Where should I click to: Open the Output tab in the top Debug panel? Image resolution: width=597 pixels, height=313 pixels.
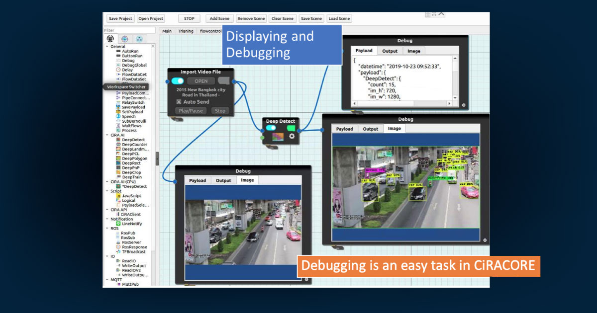[390, 51]
